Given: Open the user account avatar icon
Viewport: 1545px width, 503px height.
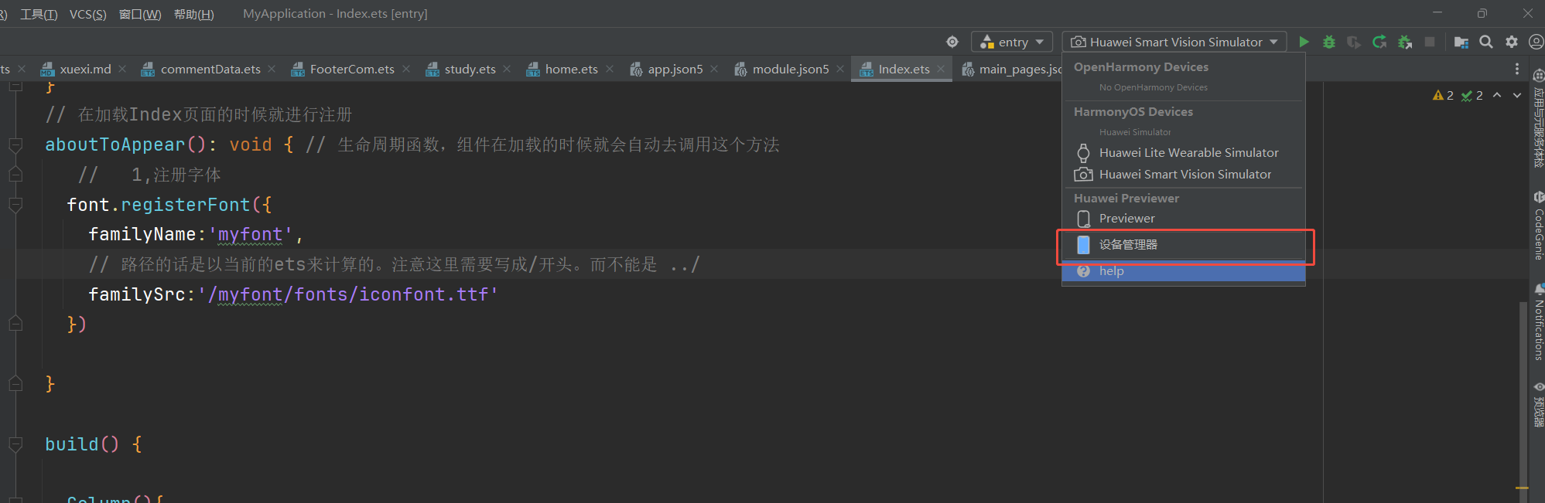Looking at the screenshot, I should (1536, 42).
